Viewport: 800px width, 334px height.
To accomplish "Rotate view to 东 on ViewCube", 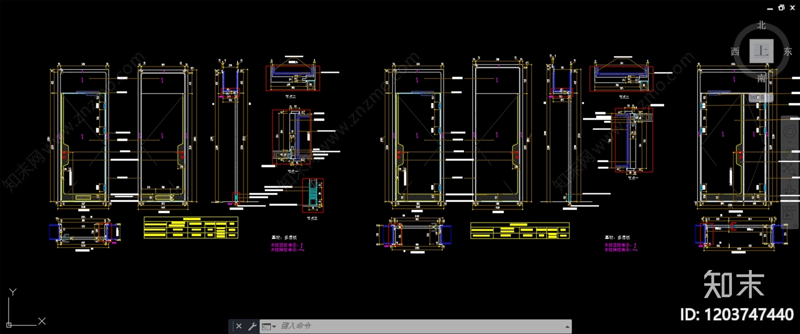I will [787, 51].
